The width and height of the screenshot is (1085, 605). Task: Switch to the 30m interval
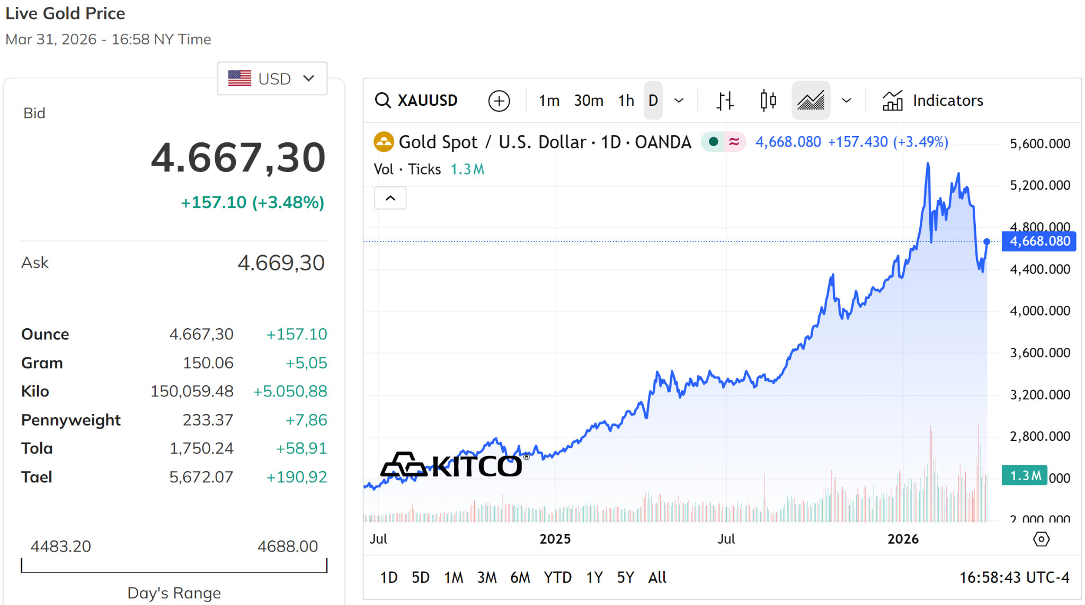coord(589,100)
